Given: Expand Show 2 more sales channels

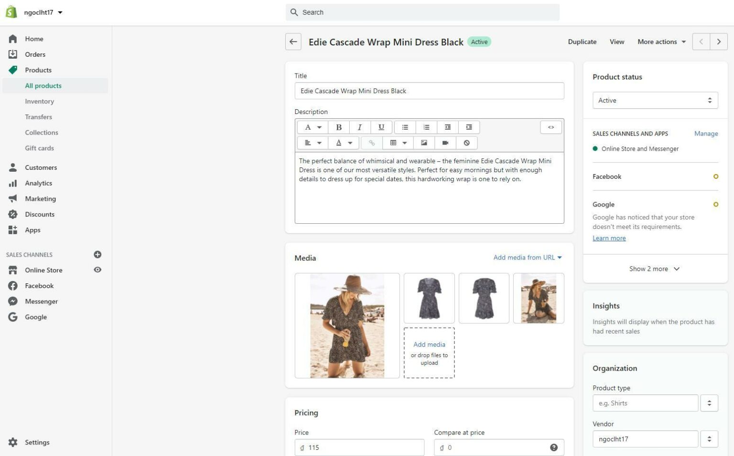Looking at the screenshot, I should (654, 269).
